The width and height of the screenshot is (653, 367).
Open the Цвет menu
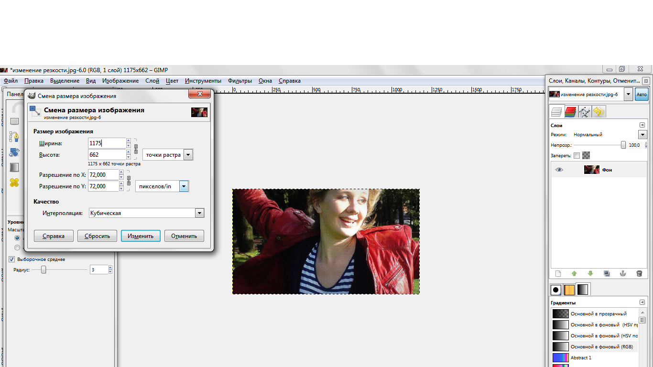(x=172, y=81)
